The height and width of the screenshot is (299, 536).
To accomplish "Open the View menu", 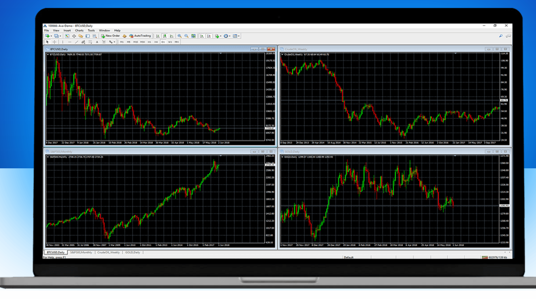I will pos(56,30).
